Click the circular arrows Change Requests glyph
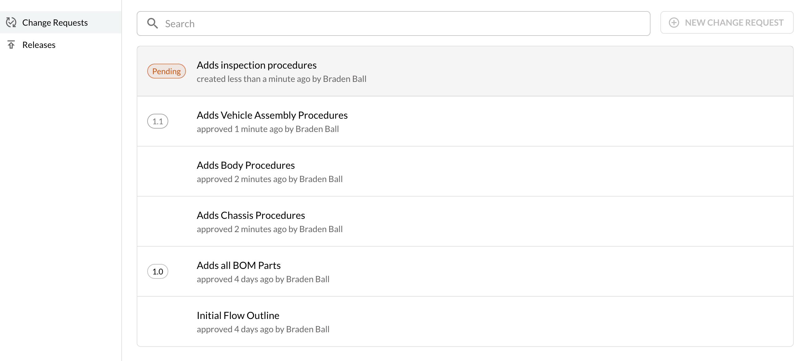 [11, 22]
